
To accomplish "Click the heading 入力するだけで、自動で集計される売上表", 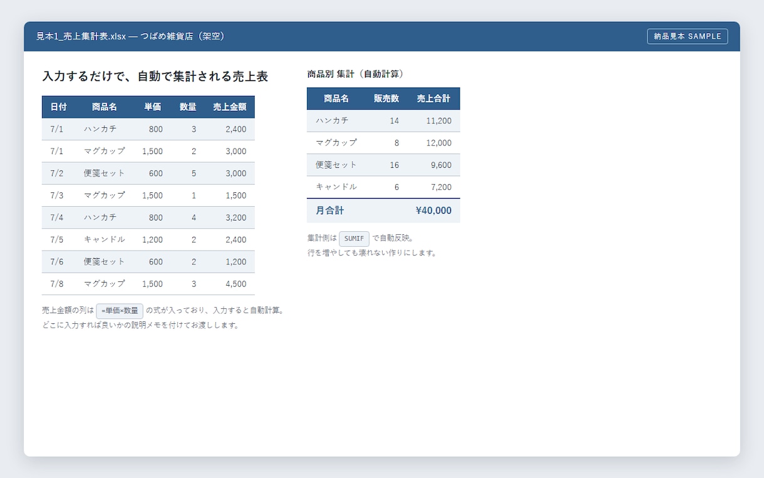I will point(155,76).
